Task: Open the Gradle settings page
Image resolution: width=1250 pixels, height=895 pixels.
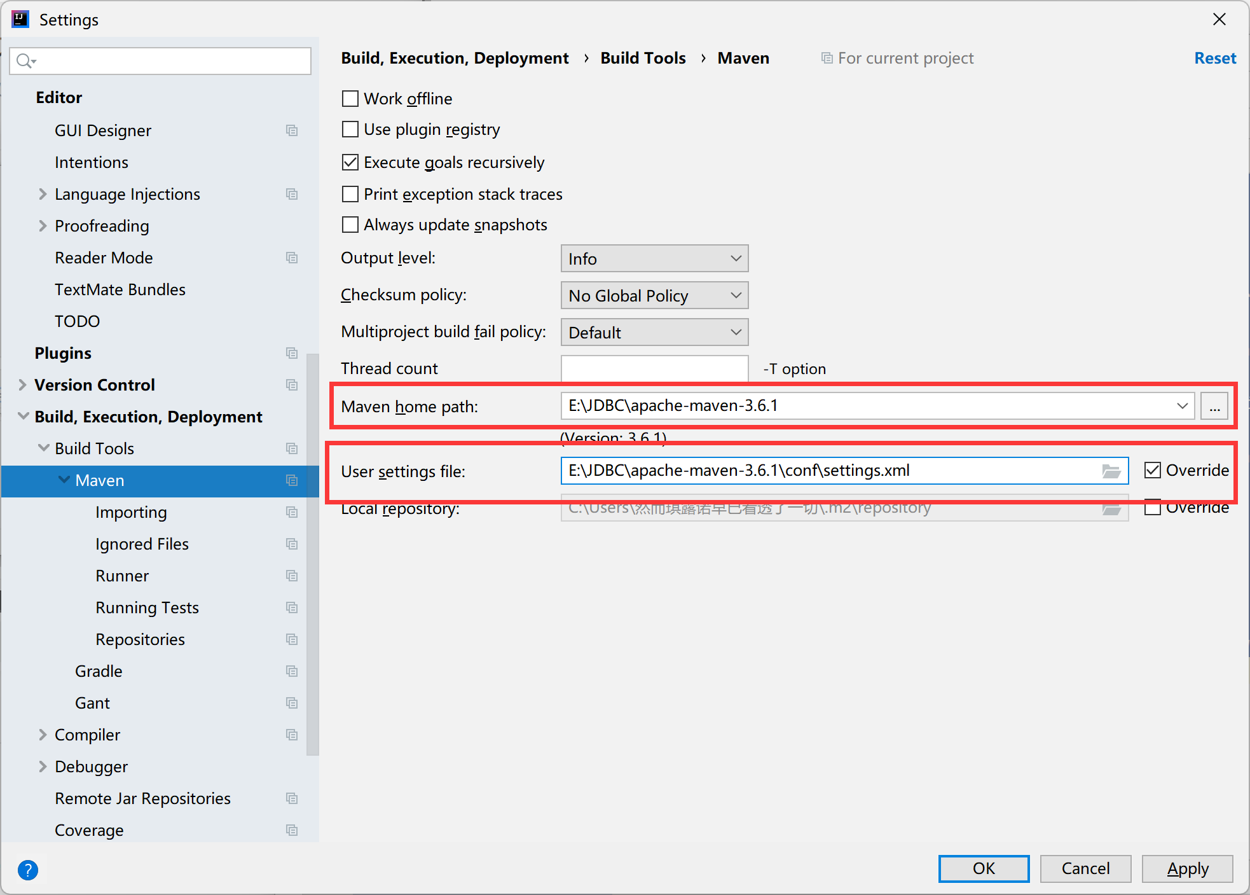Action: 99,671
